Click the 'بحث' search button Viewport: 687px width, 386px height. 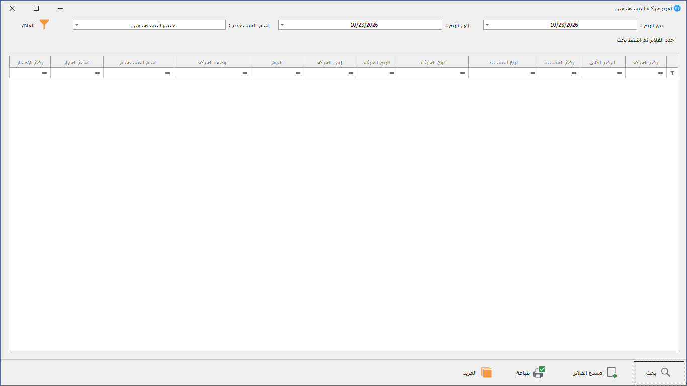point(659,372)
